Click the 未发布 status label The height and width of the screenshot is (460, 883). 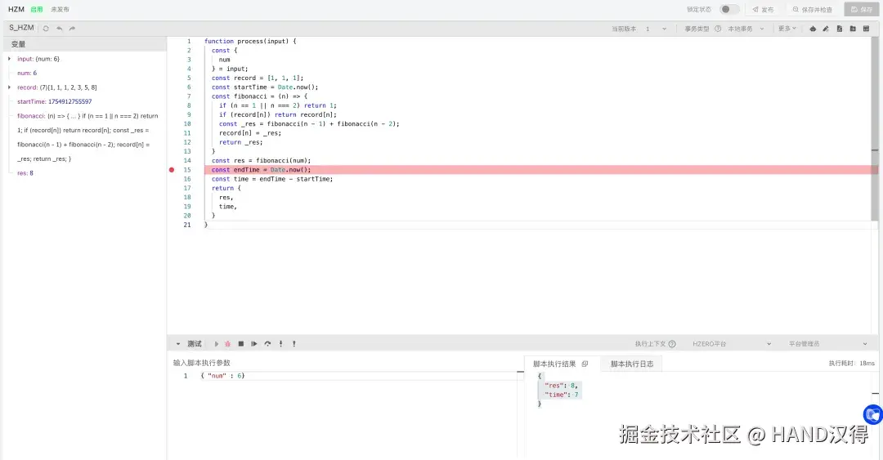[x=61, y=10]
